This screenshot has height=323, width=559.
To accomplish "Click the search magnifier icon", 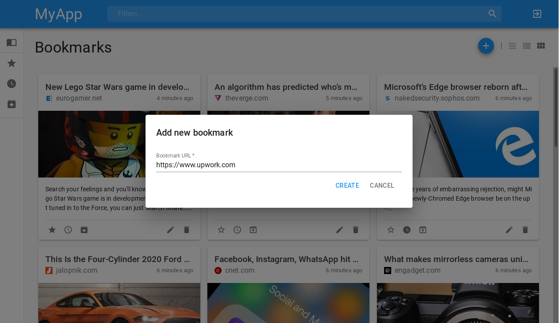I will point(492,14).
